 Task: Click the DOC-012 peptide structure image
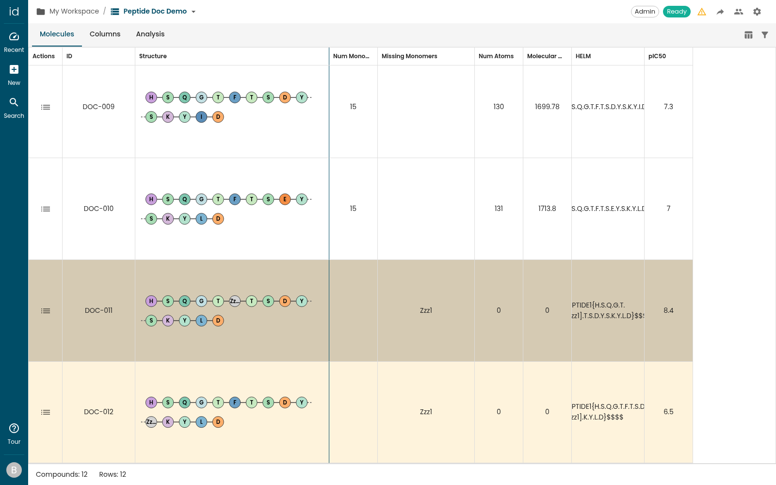point(226,412)
